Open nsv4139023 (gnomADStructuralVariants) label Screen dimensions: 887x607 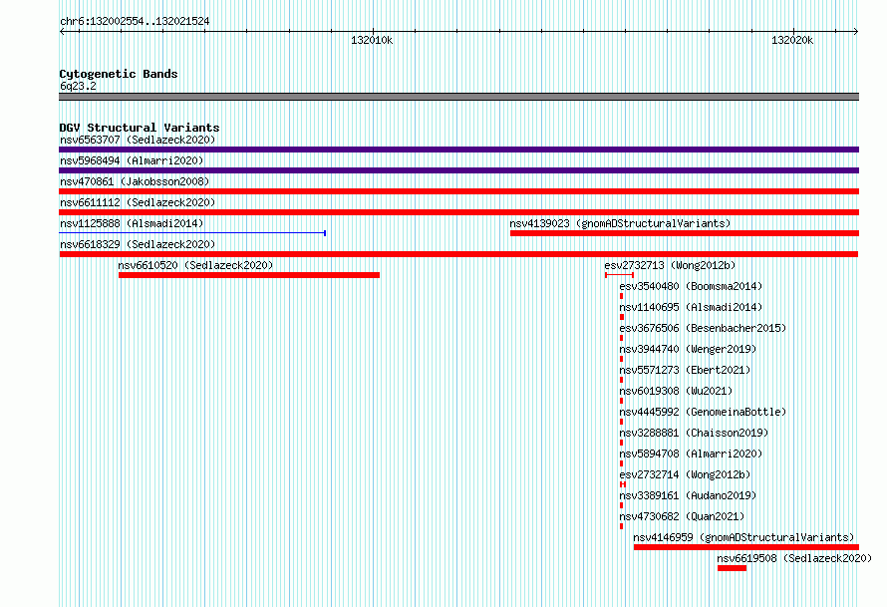(620, 223)
